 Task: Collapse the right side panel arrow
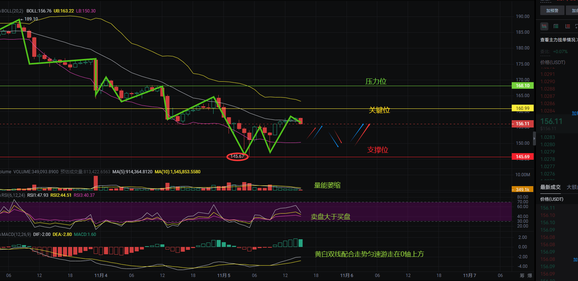pyautogui.click(x=534, y=138)
